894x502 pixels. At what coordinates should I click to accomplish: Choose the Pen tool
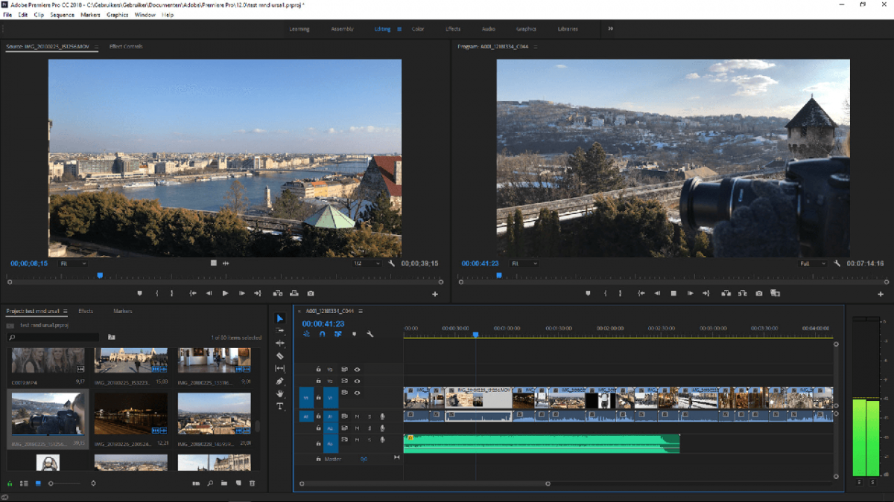280,381
